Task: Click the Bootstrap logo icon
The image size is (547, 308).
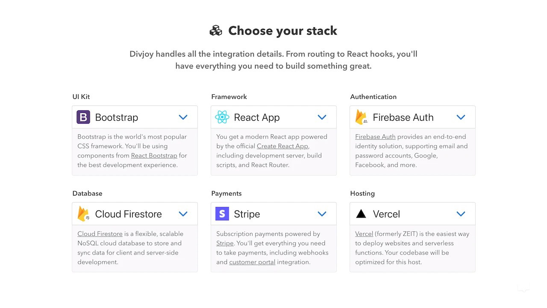Action: [x=83, y=117]
